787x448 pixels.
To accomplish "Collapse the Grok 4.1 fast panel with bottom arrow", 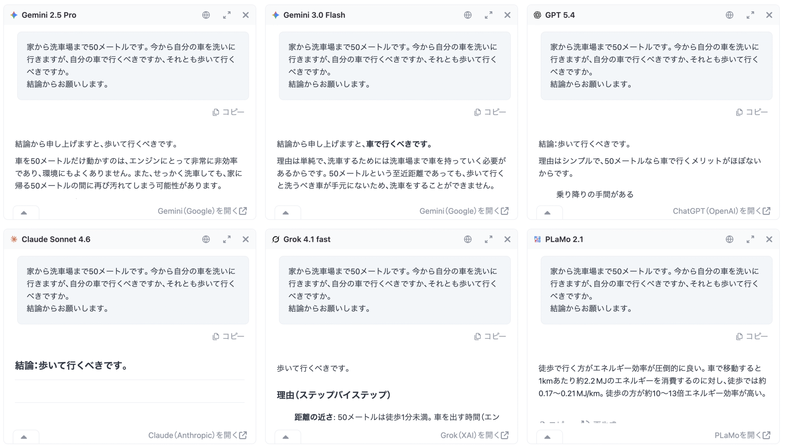I will point(286,437).
